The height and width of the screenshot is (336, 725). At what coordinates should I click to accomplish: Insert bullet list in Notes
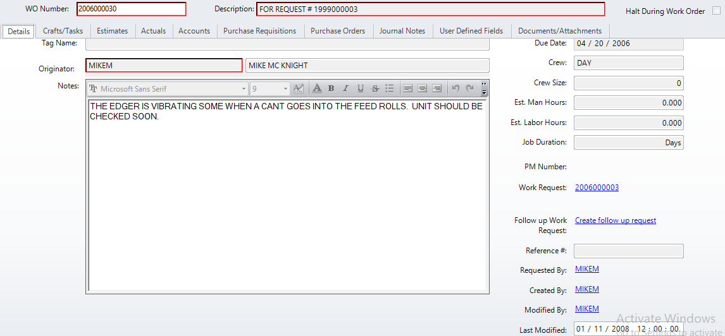[x=390, y=89]
